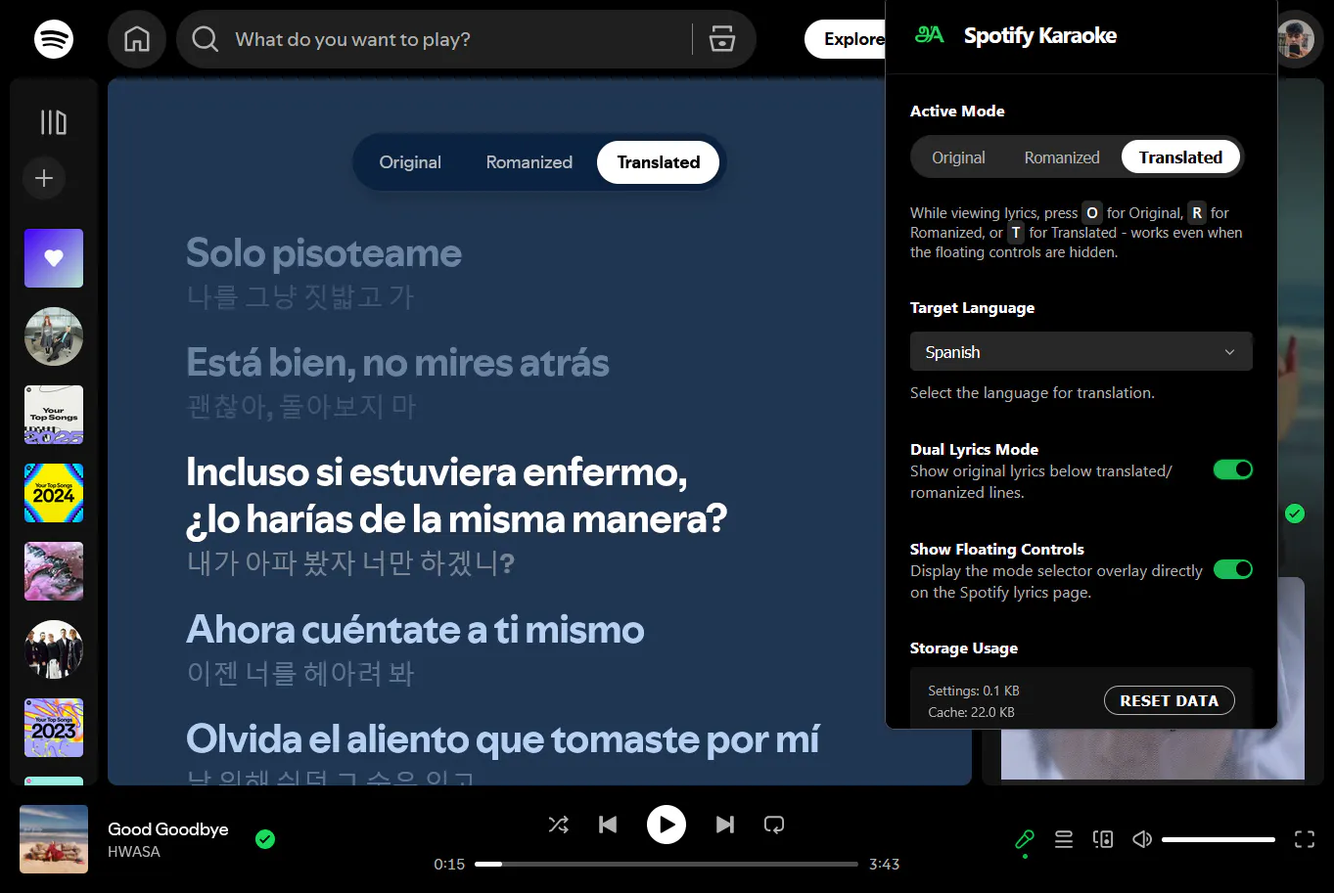Toggle the lyrics microphone icon
This screenshot has width=1334, height=893.
(x=1025, y=839)
